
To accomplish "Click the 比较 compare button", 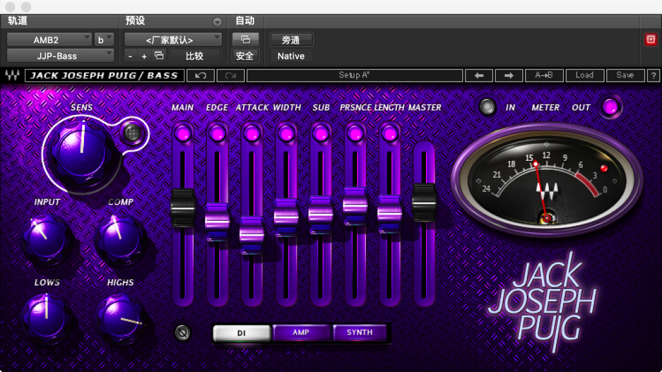I will (x=195, y=56).
